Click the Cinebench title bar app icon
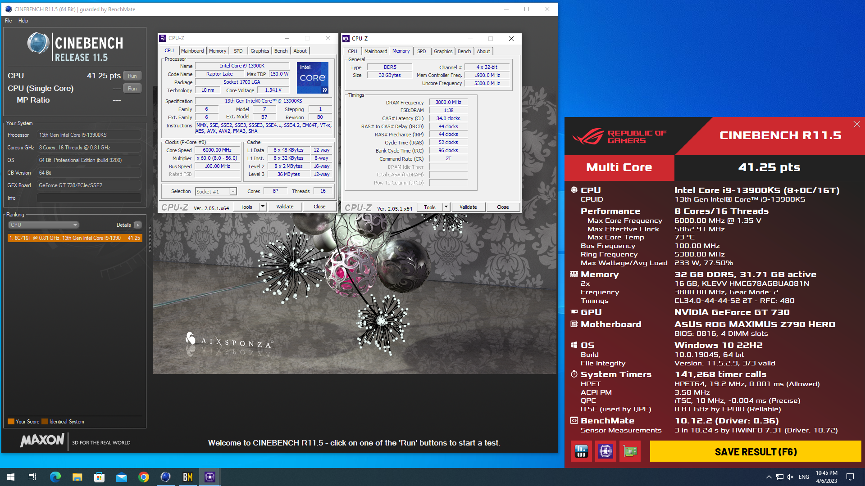The image size is (865, 486). click(x=8, y=9)
